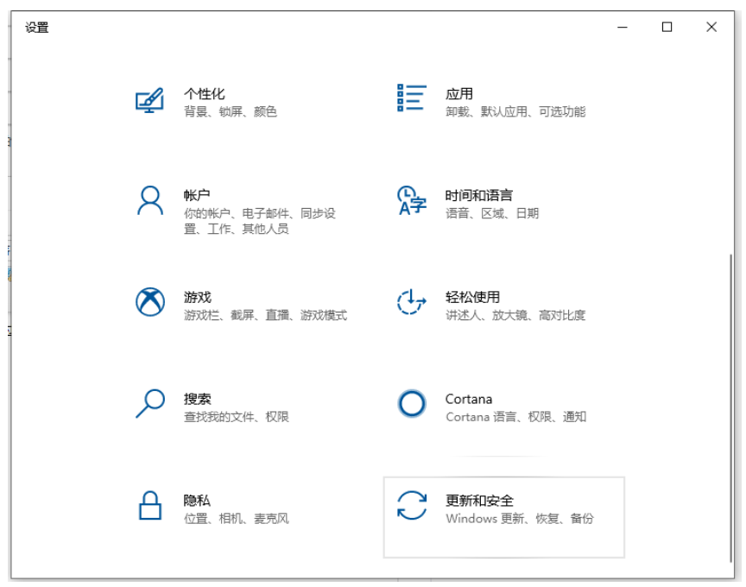The width and height of the screenshot is (746, 587).
Task: Click the 帐户 title text
Action: (197, 195)
